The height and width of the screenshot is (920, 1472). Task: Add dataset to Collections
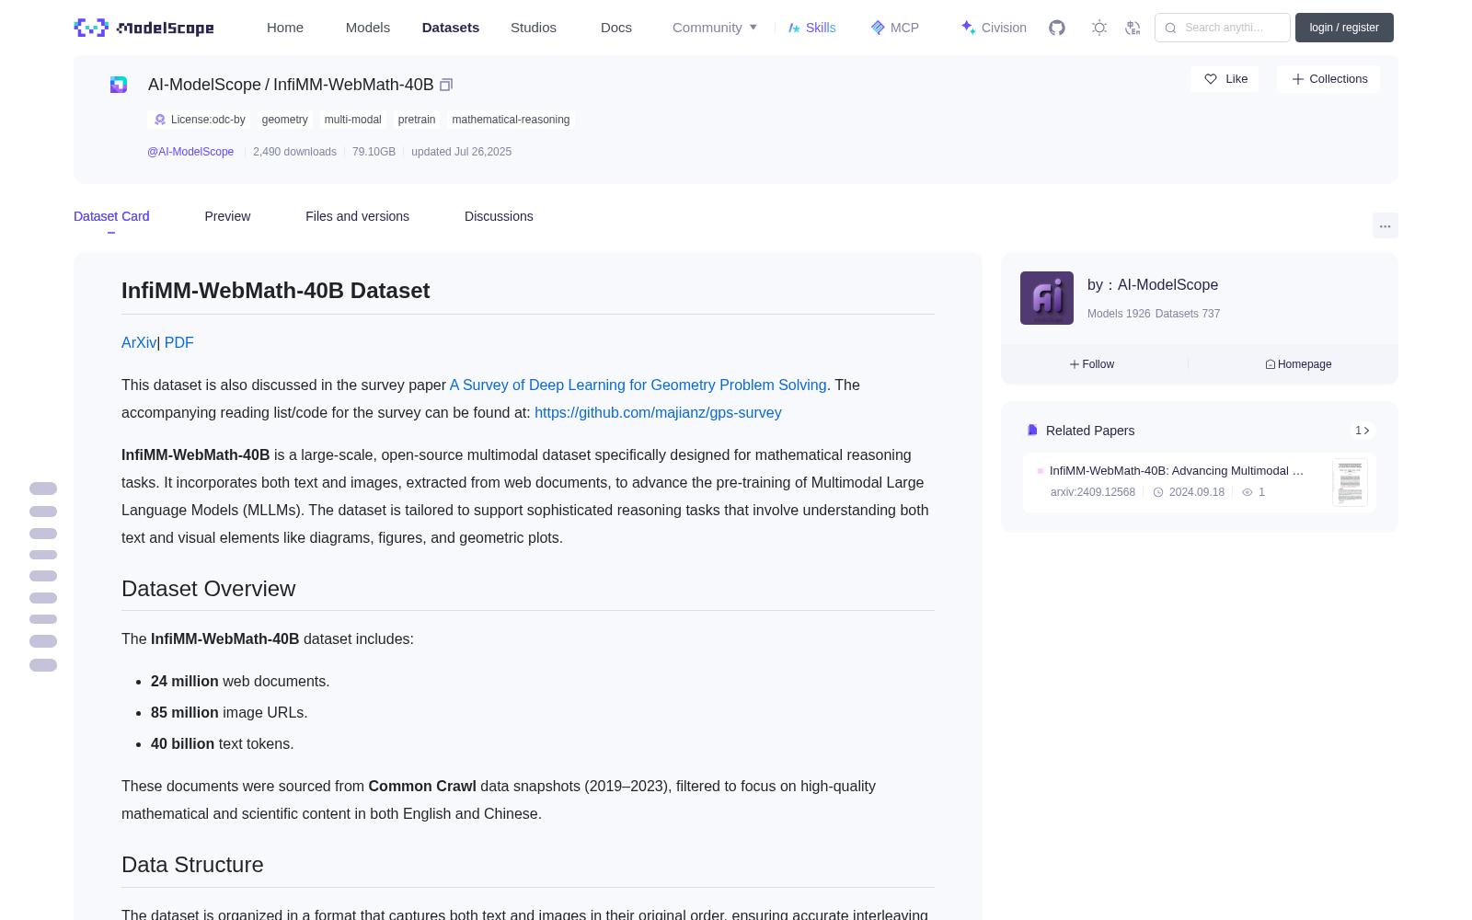[x=1328, y=79]
